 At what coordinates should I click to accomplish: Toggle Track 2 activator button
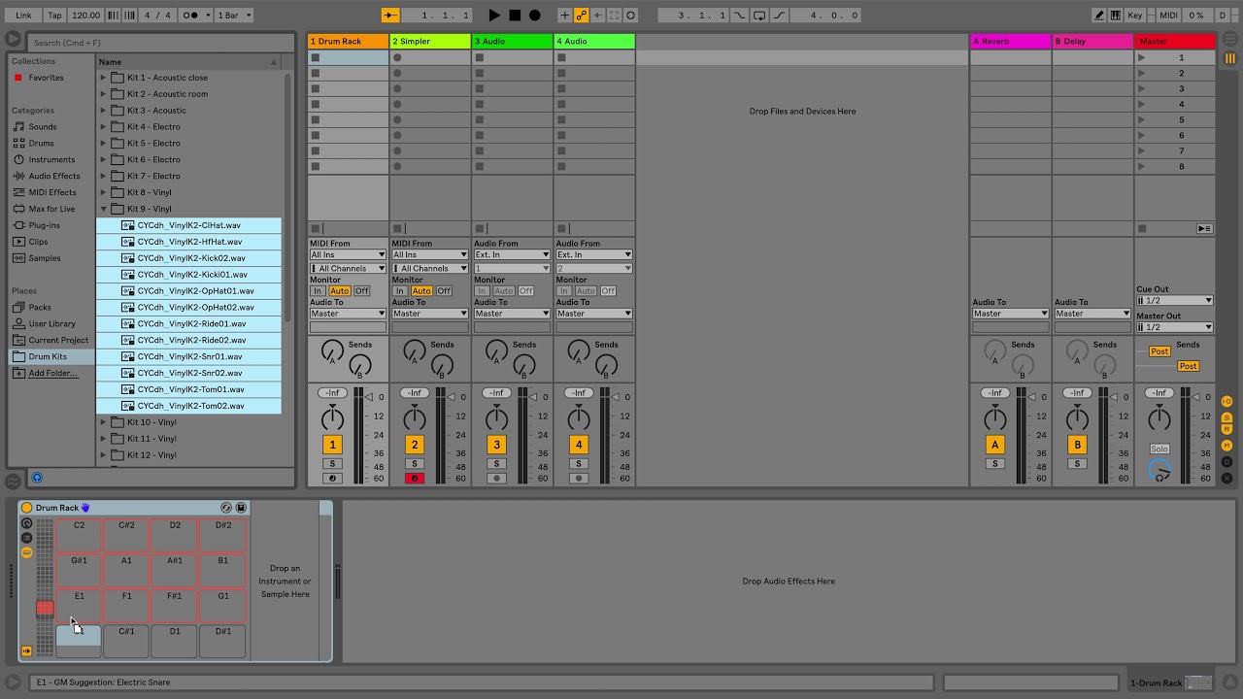(415, 445)
